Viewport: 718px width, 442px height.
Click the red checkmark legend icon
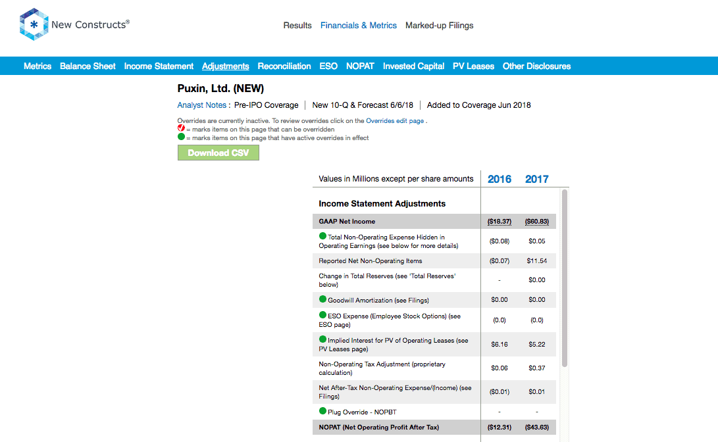tap(182, 128)
